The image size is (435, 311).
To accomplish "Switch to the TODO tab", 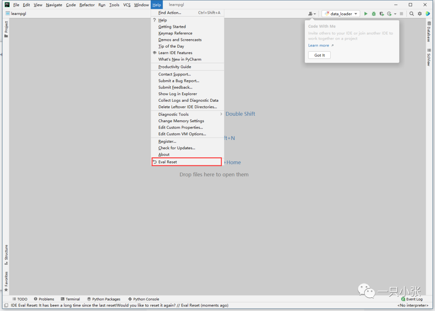I will point(20,299).
